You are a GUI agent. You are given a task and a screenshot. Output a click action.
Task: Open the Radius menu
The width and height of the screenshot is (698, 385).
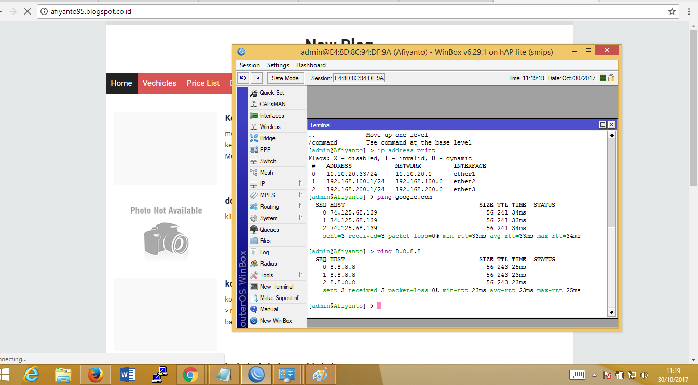277,264
